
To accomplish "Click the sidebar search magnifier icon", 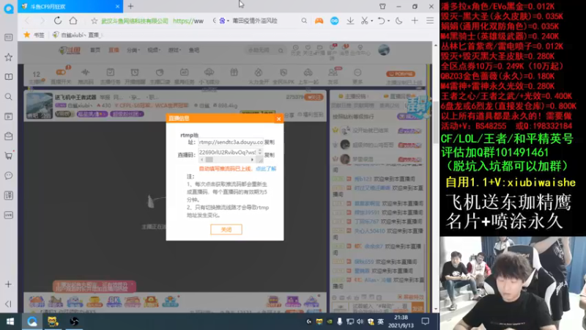I will [x=8, y=97].
